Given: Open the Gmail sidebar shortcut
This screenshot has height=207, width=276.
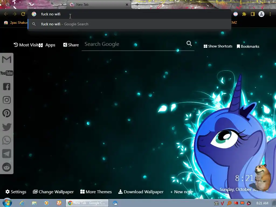Looking at the screenshot, I should coord(6,59).
